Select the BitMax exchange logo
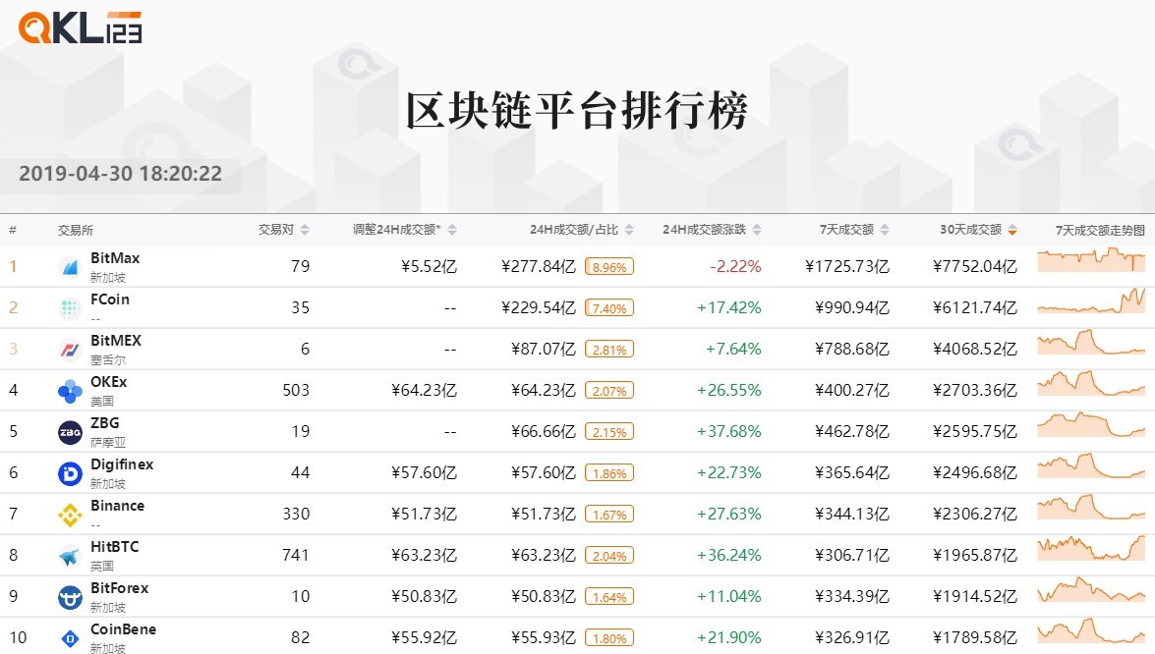The image size is (1155, 654). pyautogui.click(x=69, y=265)
